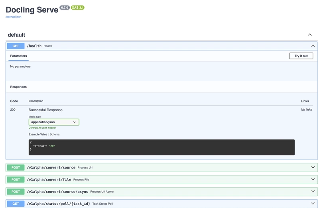319x208 pixels.
Task: Click the Responses section header
Action: click(18, 87)
